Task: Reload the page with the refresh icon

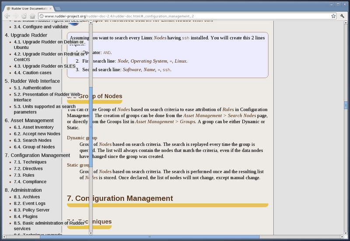Action: point(24,16)
